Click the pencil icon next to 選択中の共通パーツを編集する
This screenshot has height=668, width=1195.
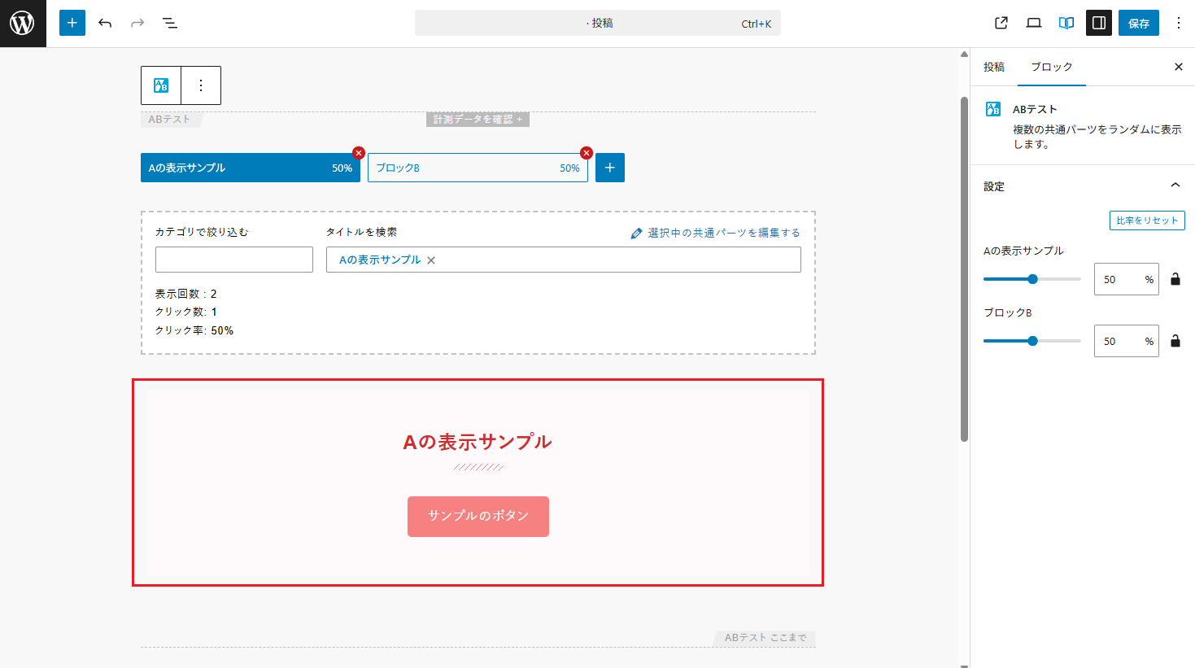(637, 232)
